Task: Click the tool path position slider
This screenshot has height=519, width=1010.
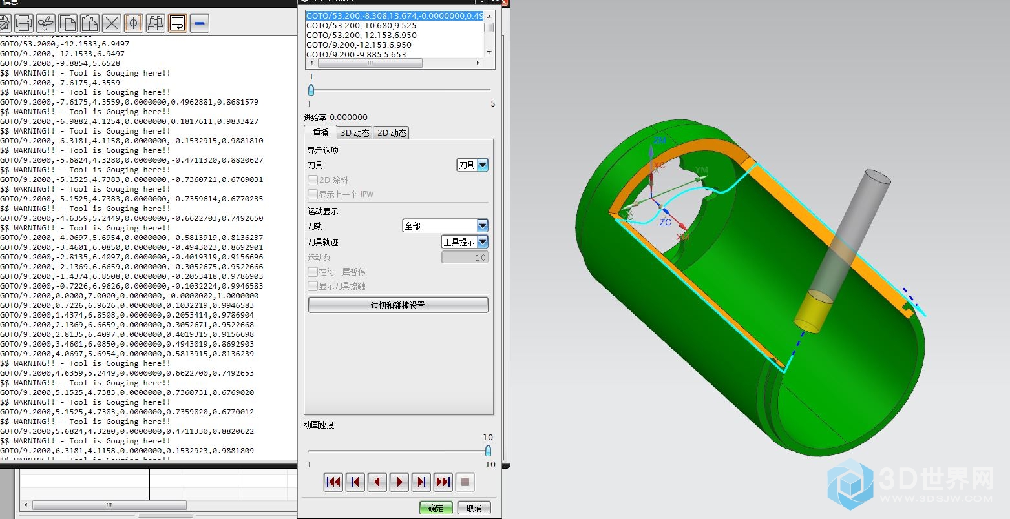Action: [311, 90]
